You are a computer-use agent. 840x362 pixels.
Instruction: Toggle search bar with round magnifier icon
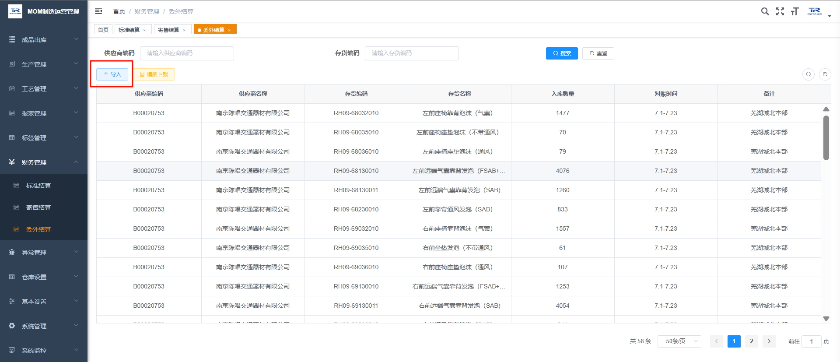click(x=808, y=74)
